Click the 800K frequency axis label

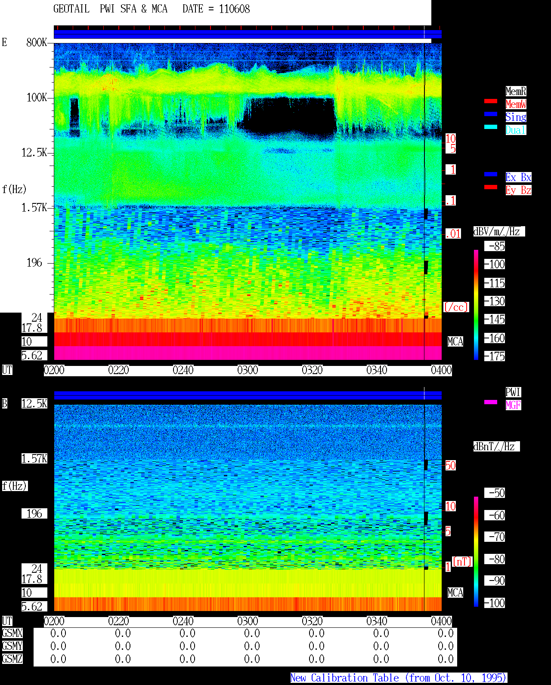click(37, 42)
